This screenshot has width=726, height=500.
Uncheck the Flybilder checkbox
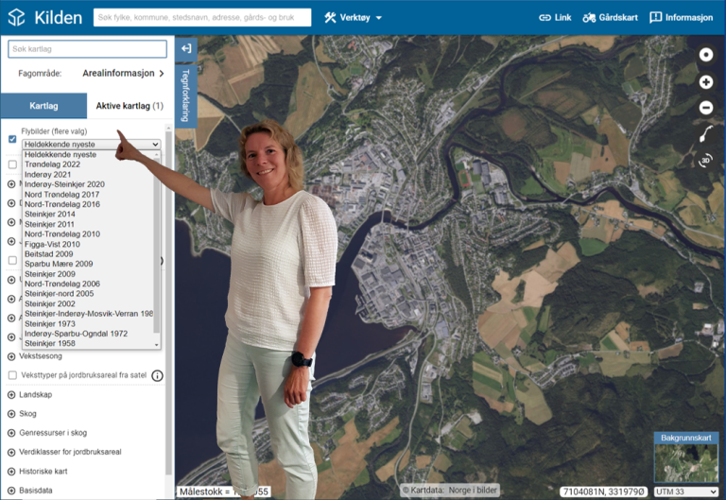point(12,139)
